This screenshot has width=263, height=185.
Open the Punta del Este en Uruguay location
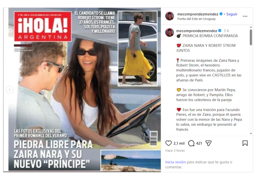tap(196, 19)
